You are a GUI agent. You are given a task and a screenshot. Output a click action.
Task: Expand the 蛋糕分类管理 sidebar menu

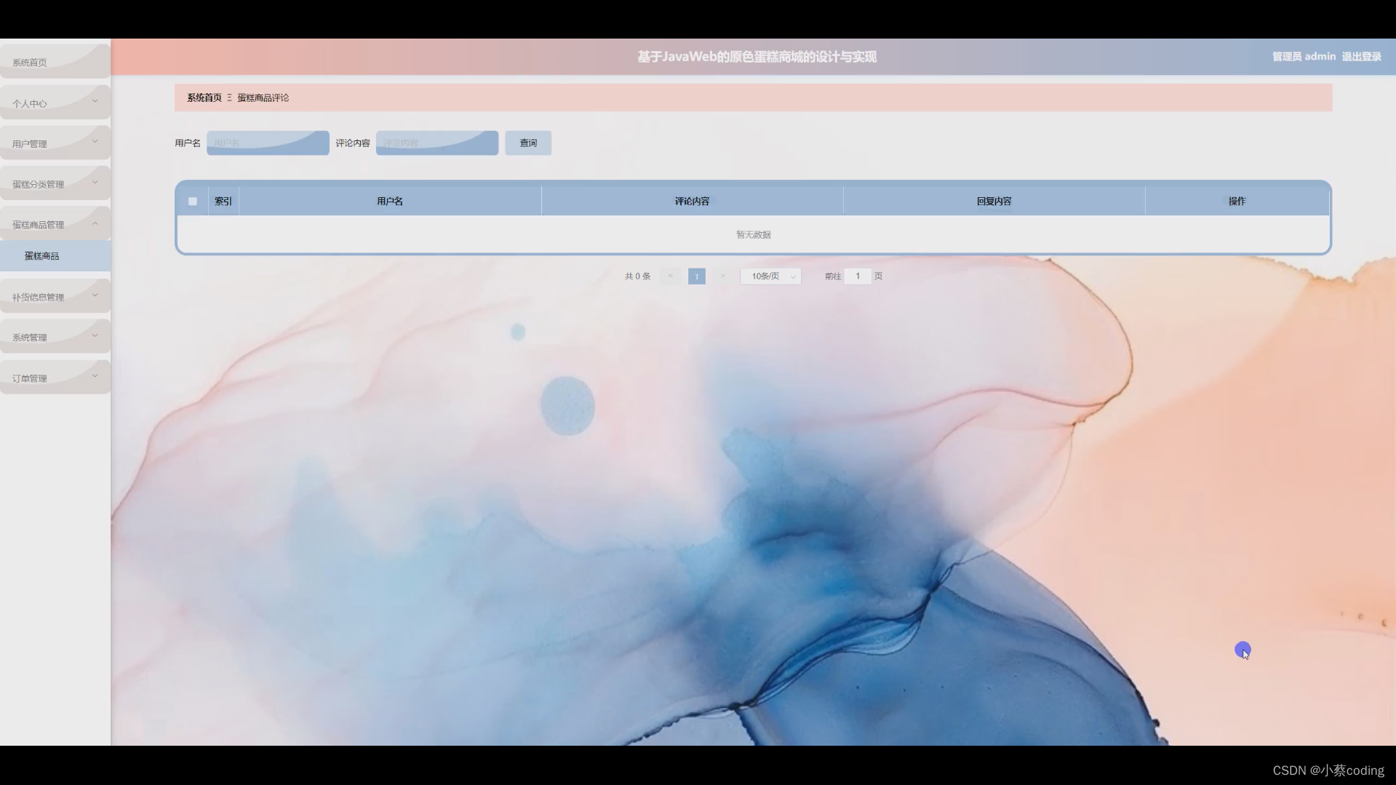55,183
